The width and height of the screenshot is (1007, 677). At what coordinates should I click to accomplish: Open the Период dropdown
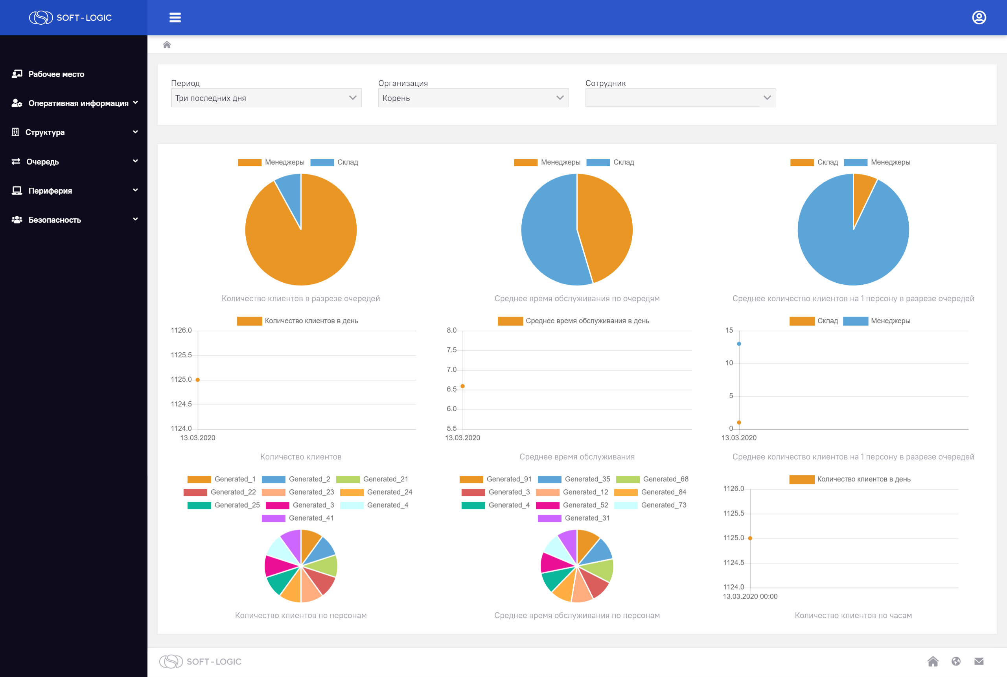point(266,98)
